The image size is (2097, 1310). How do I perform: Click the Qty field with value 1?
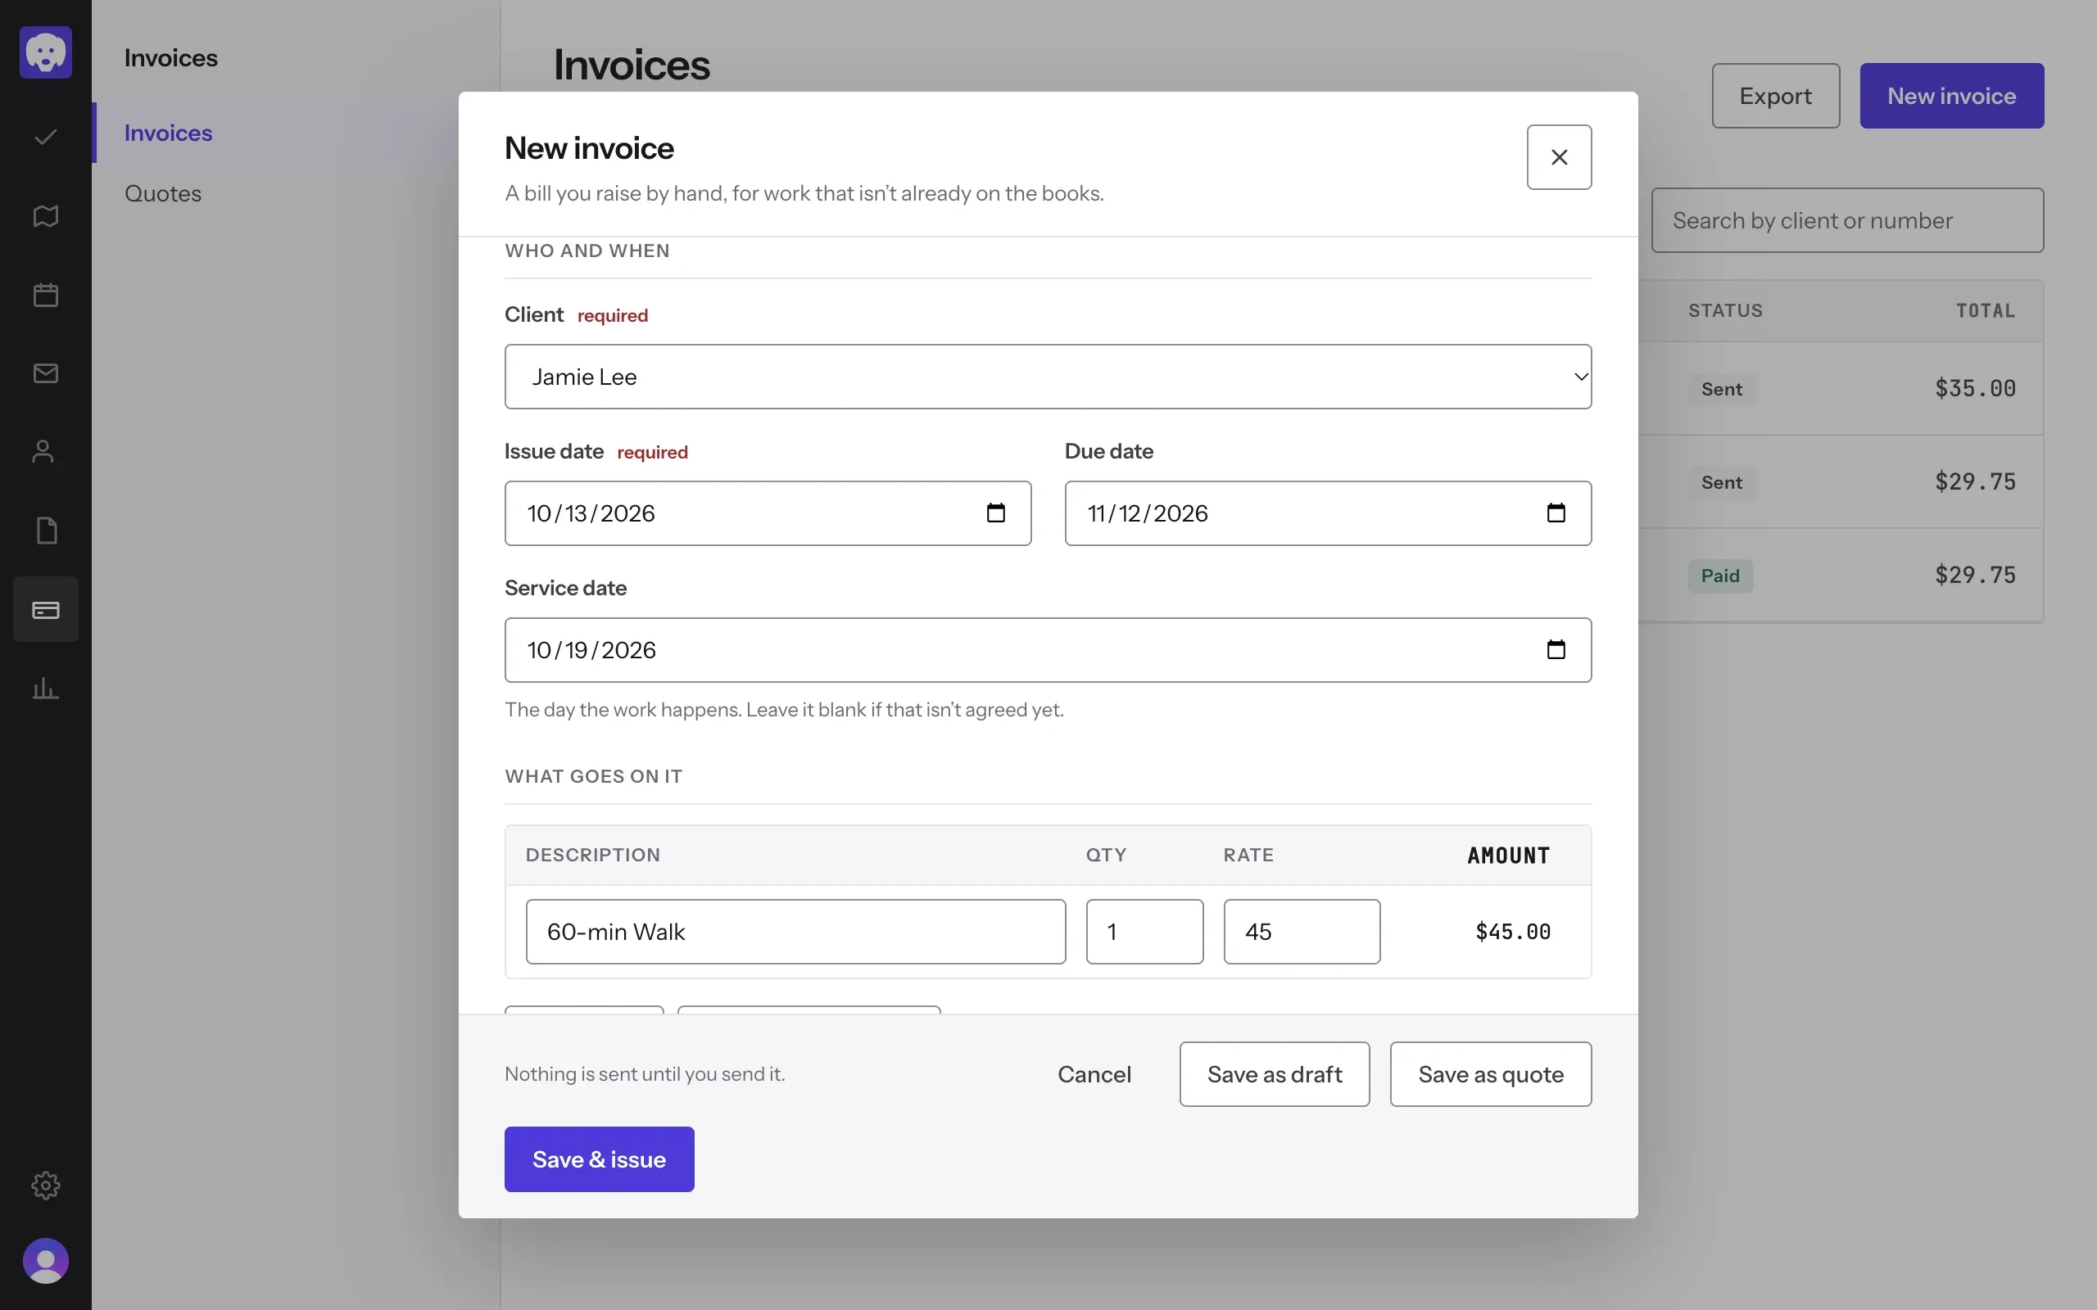tap(1144, 932)
